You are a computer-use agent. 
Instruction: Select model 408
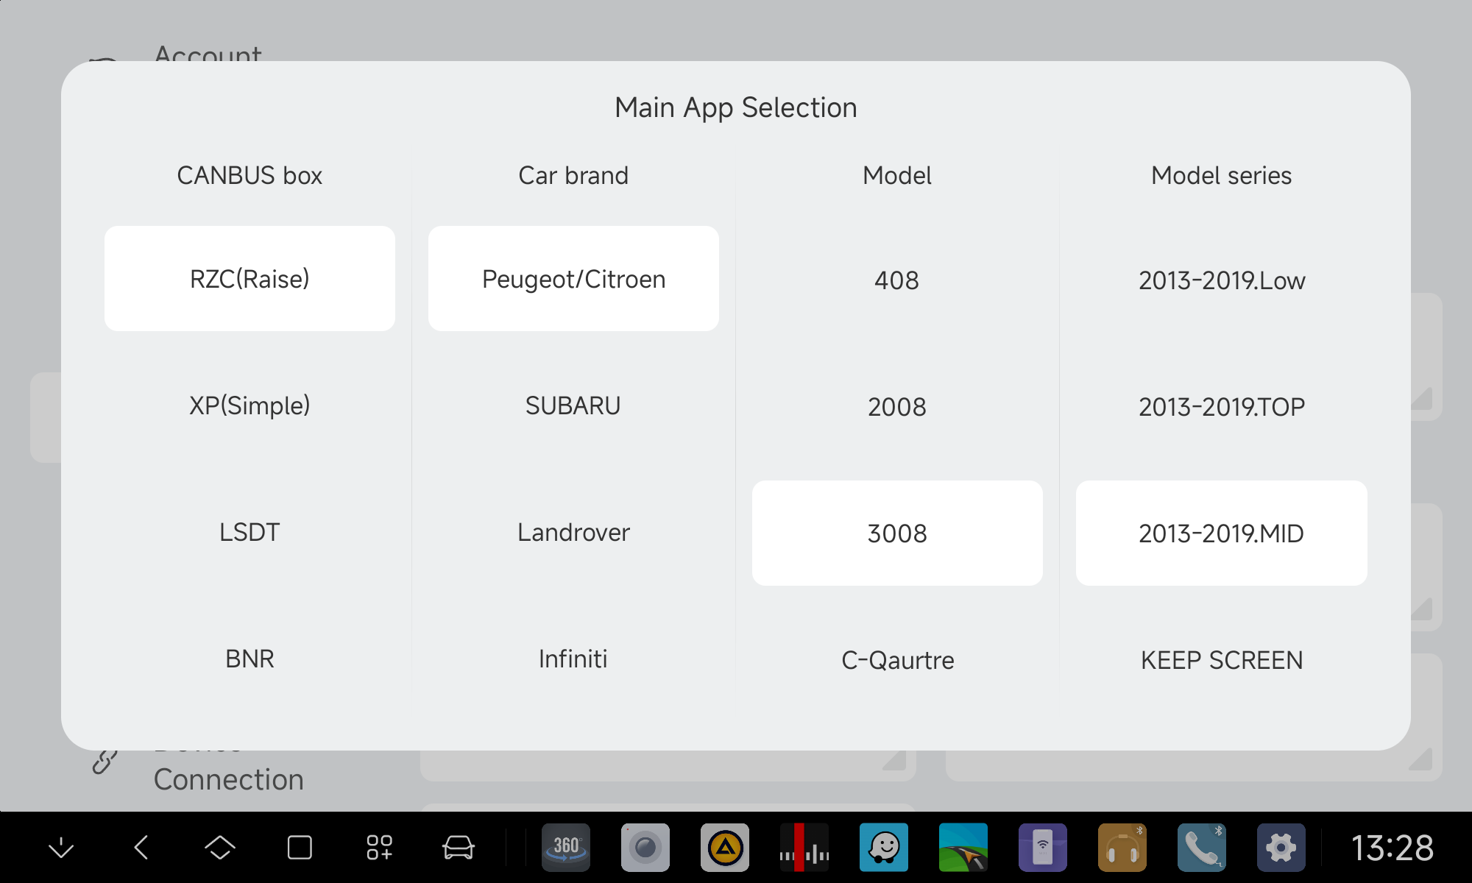897,280
